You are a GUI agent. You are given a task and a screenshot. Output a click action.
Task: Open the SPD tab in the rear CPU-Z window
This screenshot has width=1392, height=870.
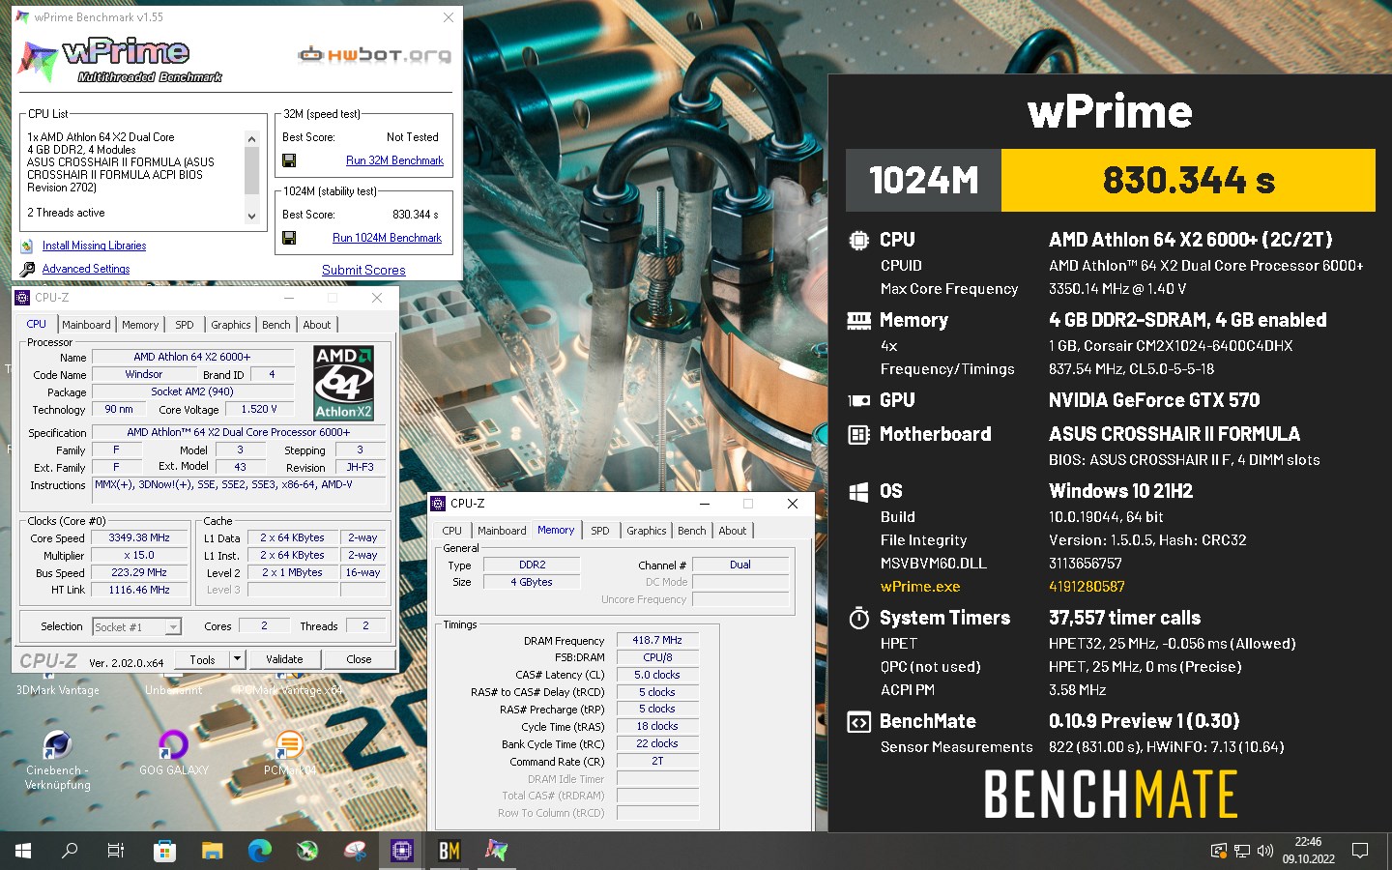(185, 325)
